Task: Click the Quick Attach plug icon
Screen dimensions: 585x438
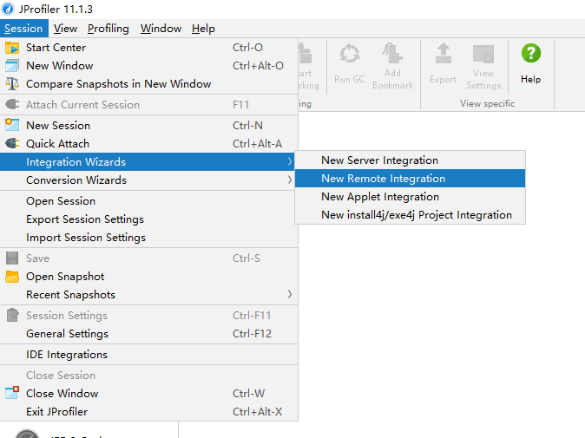Action: click(12, 143)
